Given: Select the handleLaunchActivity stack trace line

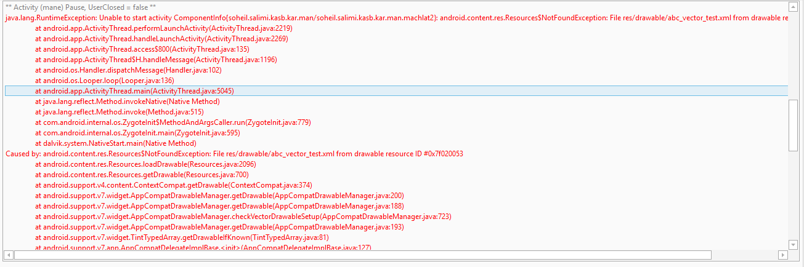Looking at the screenshot, I should tap(161, 39).
